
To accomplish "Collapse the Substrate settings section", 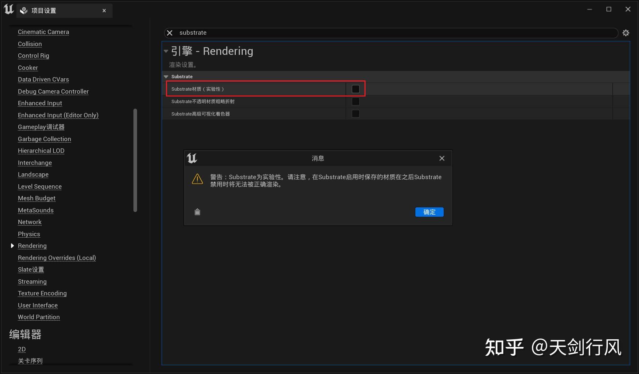I will 166,76.
